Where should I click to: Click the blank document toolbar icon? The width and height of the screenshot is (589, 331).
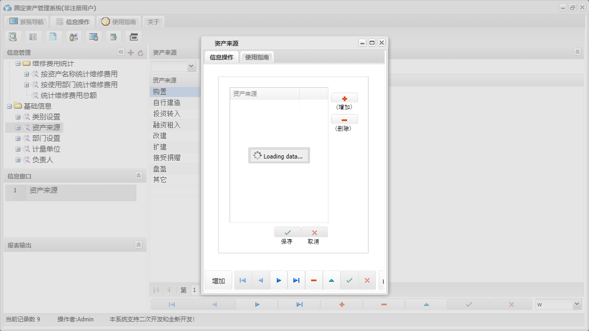pos(53,36)
